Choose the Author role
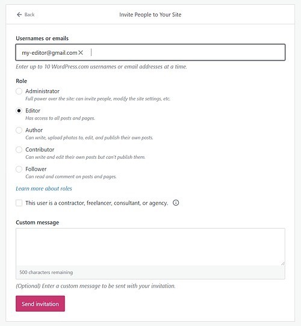This screenshot has width=301, height=326. (x=19, y=130)
